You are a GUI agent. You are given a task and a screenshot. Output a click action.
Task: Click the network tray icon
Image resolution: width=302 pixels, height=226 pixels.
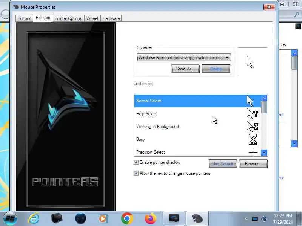[264, 219]
